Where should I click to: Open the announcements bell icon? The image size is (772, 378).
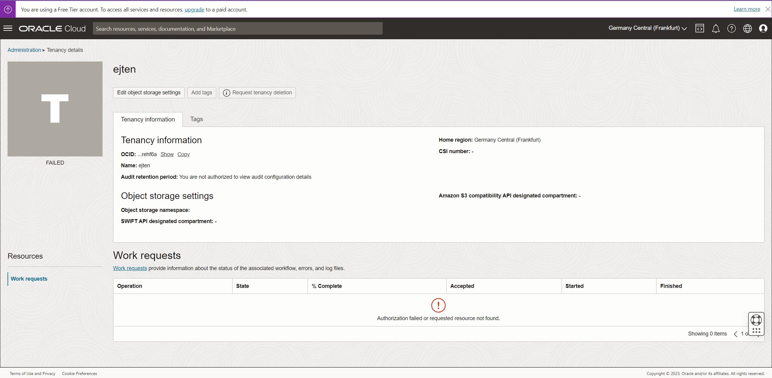tap(716, 29)
